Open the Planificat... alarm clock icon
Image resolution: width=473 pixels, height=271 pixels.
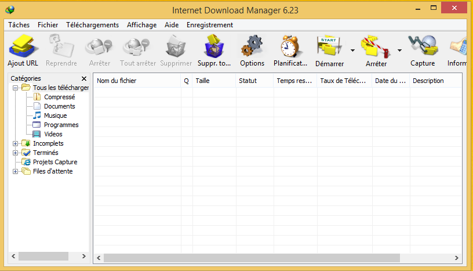point(290,46)
